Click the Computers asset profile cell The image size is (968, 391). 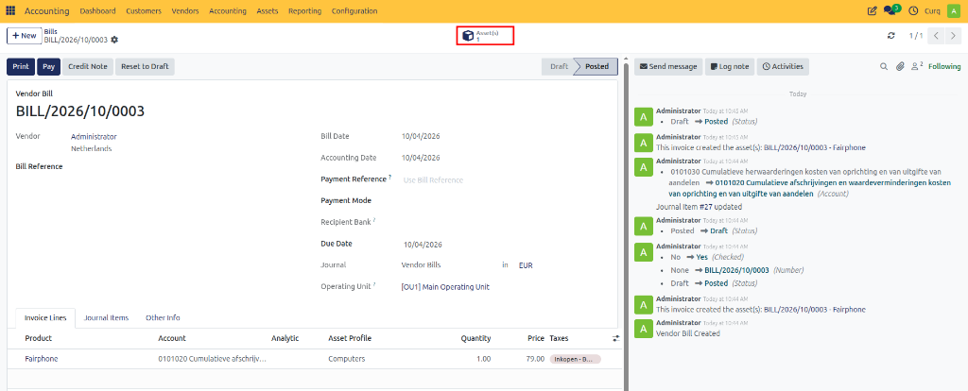click(346, 358)
